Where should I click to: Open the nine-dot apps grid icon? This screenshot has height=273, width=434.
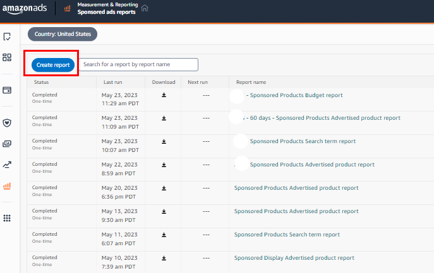[x=8, y=218]
